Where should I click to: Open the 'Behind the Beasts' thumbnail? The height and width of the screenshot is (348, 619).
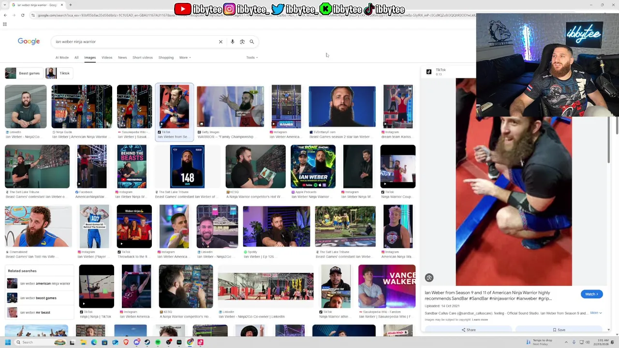[132, 166]
